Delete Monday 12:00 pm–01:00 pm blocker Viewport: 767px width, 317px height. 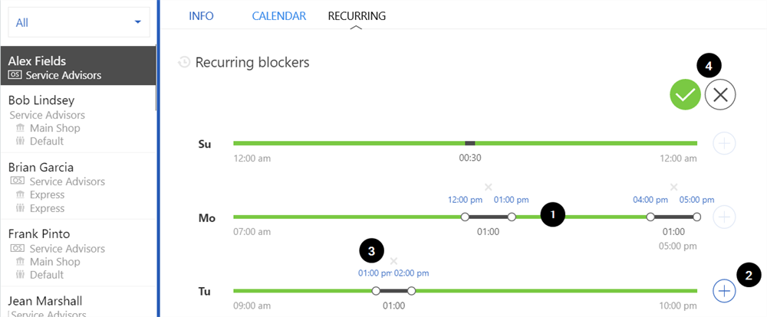(x=489, y=187)
